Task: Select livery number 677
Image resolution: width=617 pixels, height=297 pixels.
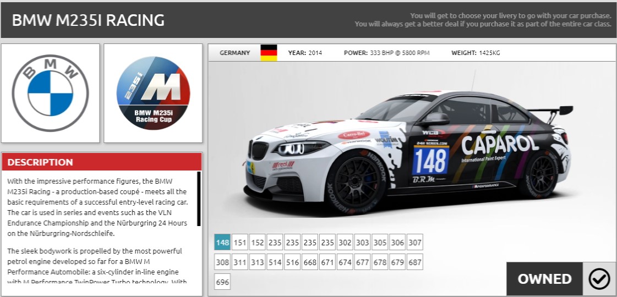Action: point(362,262)
